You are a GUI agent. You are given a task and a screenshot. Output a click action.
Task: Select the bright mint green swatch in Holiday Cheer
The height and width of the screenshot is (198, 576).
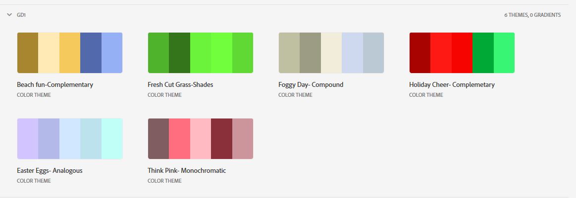click(x=504, y=53)
